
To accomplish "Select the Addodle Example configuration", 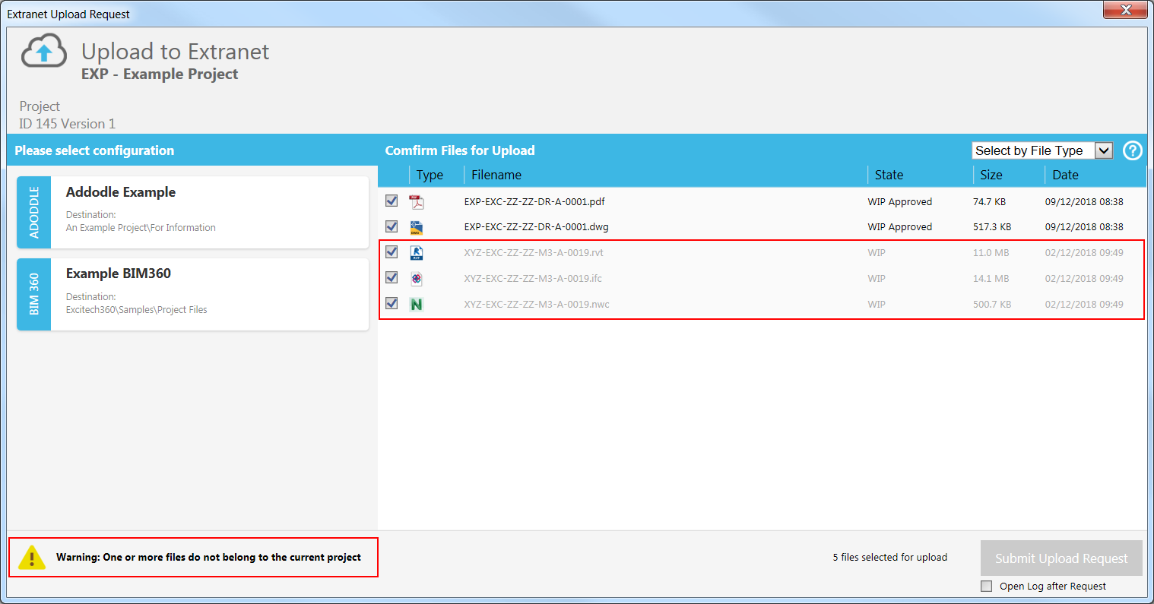I will 192,213.
